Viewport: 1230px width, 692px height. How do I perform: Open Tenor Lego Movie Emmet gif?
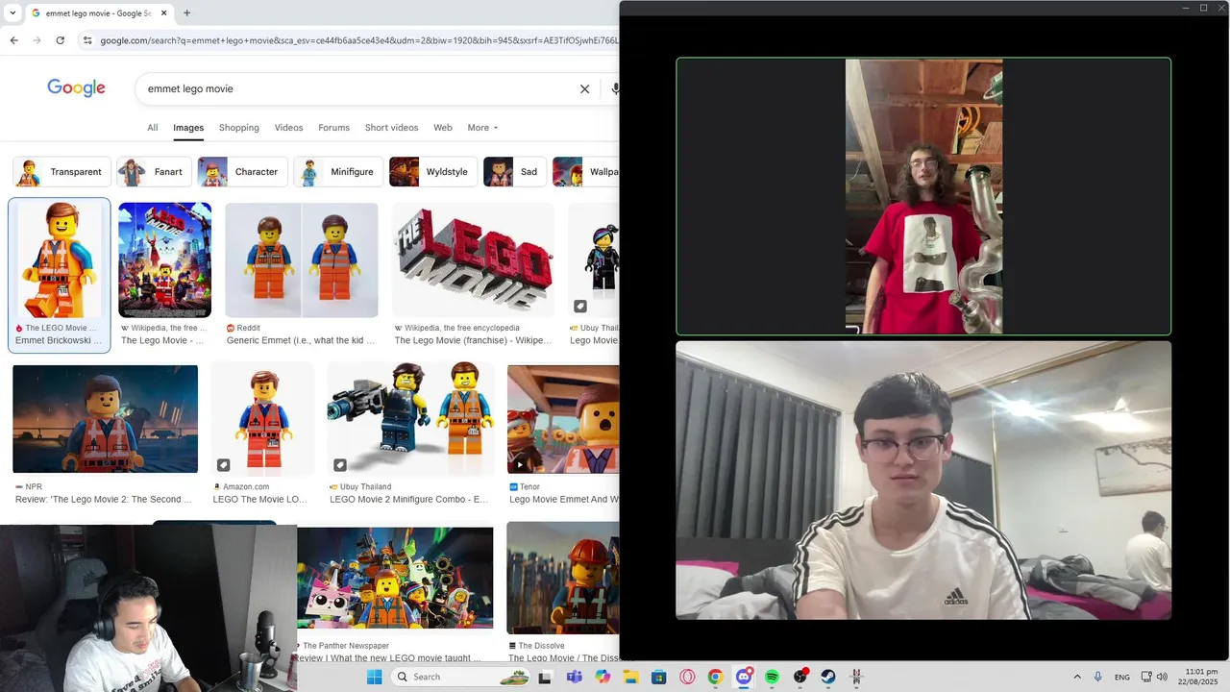tap(563, 419)
